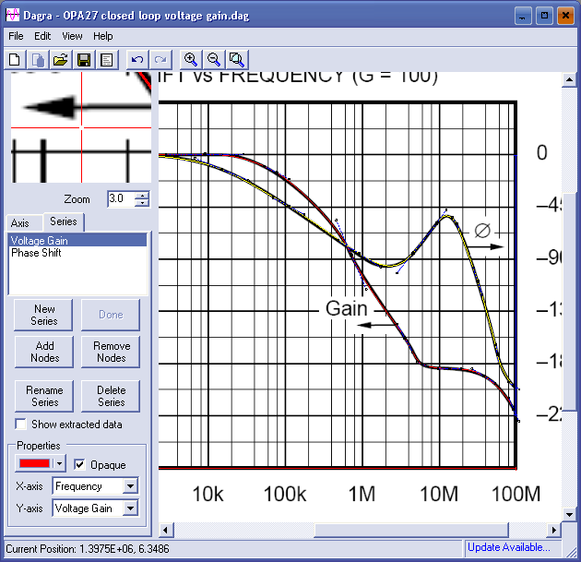Viewport: 581px width, 562px height.
Task: Expand the X-axis Frequency dropdown
Action: tap(130, 486)
